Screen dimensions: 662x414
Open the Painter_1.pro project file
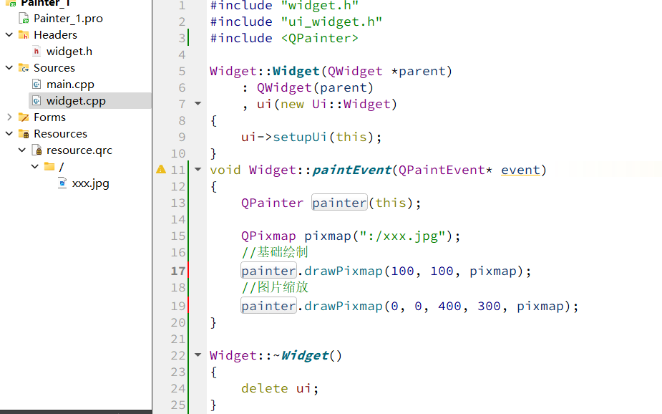point(68,18)
